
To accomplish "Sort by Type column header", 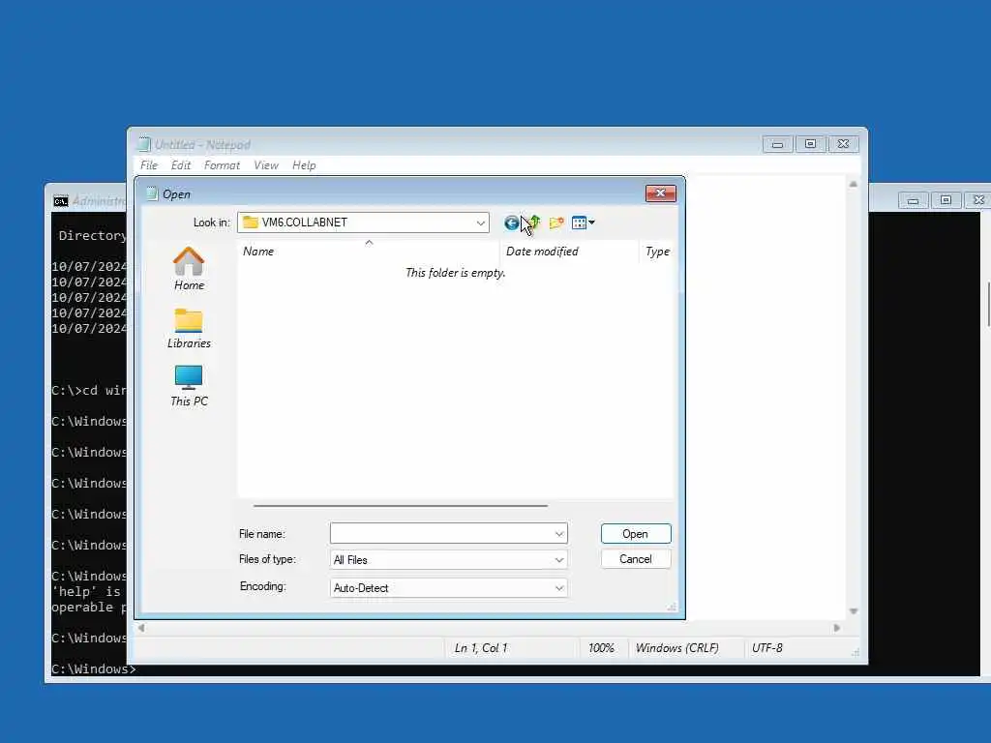I will pyautogui.click(x=657, y=252).
